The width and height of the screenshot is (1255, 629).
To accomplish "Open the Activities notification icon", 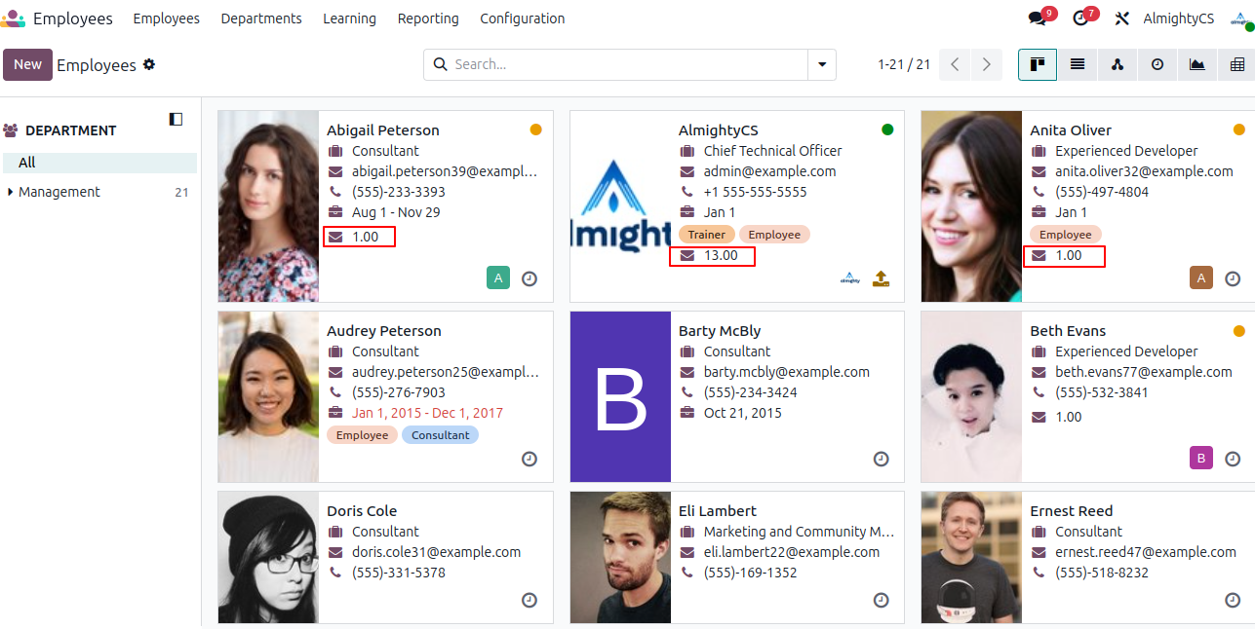I will [1080, 18].
